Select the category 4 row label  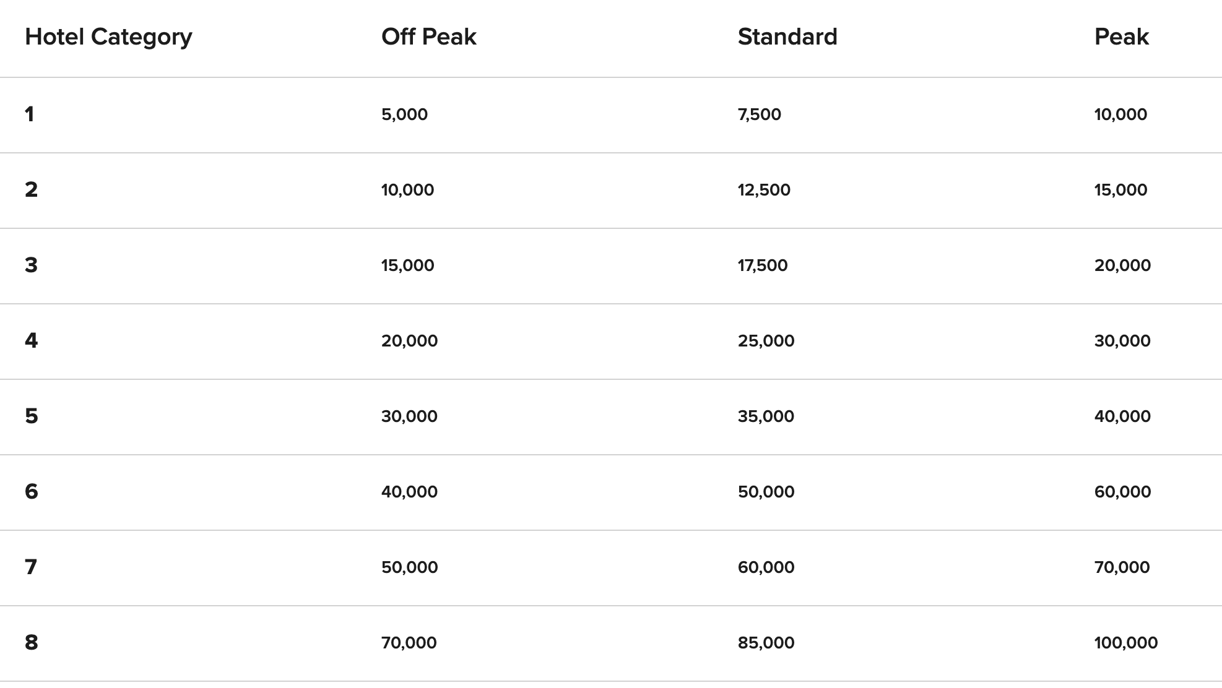[x=31, y=341]
